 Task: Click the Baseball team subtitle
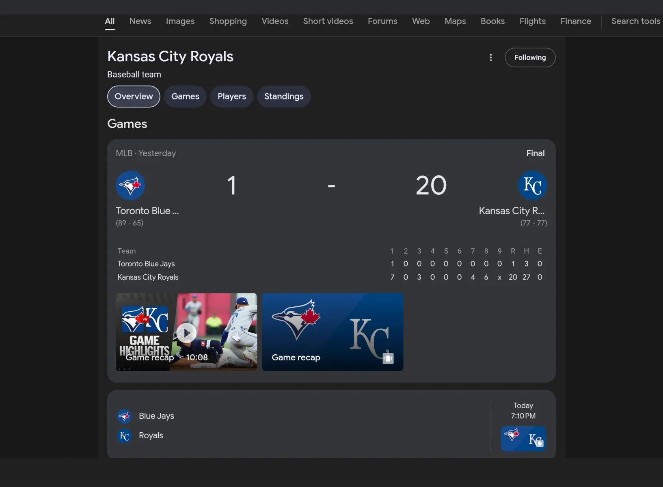[x=134, y=75]
